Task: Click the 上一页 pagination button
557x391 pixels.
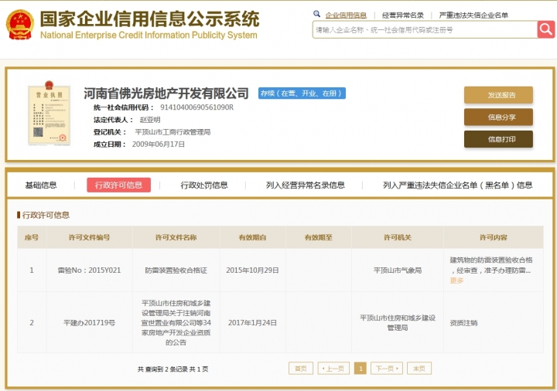Action: pos(333,369)
